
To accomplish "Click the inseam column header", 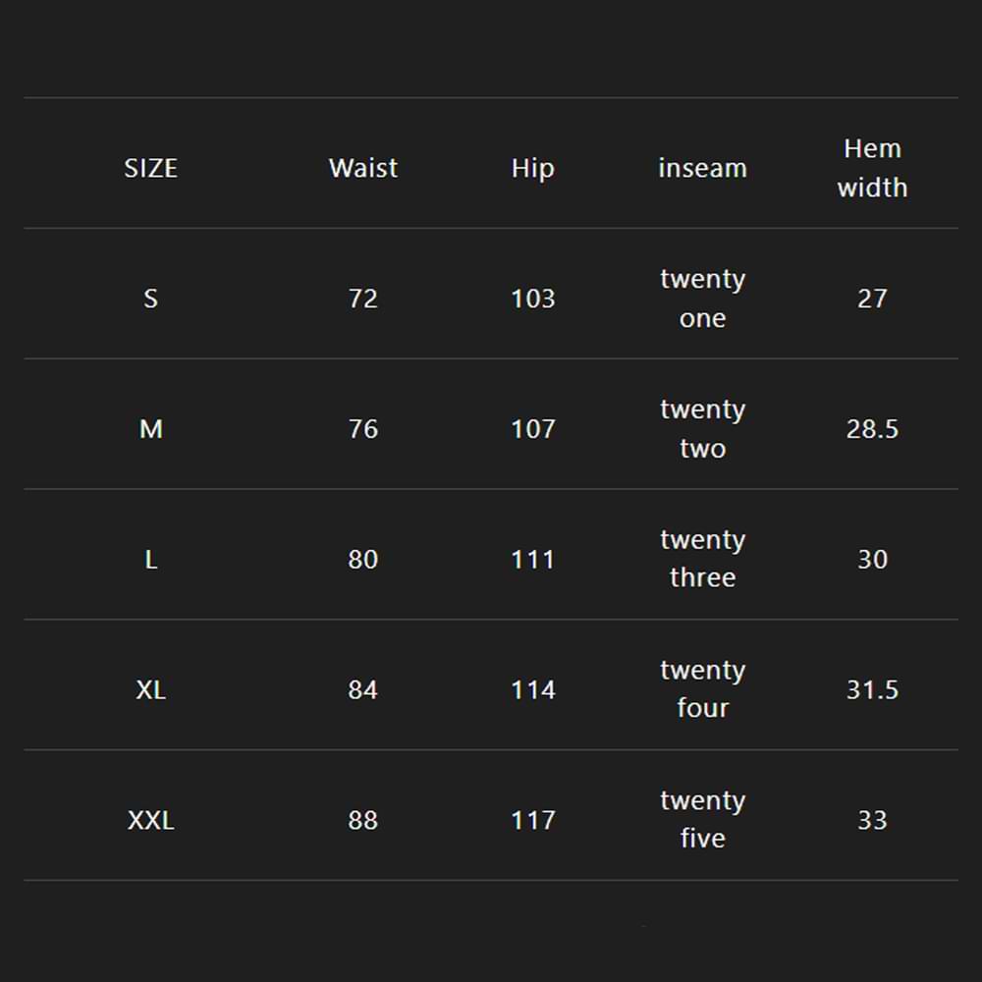I will coord(702,168).
